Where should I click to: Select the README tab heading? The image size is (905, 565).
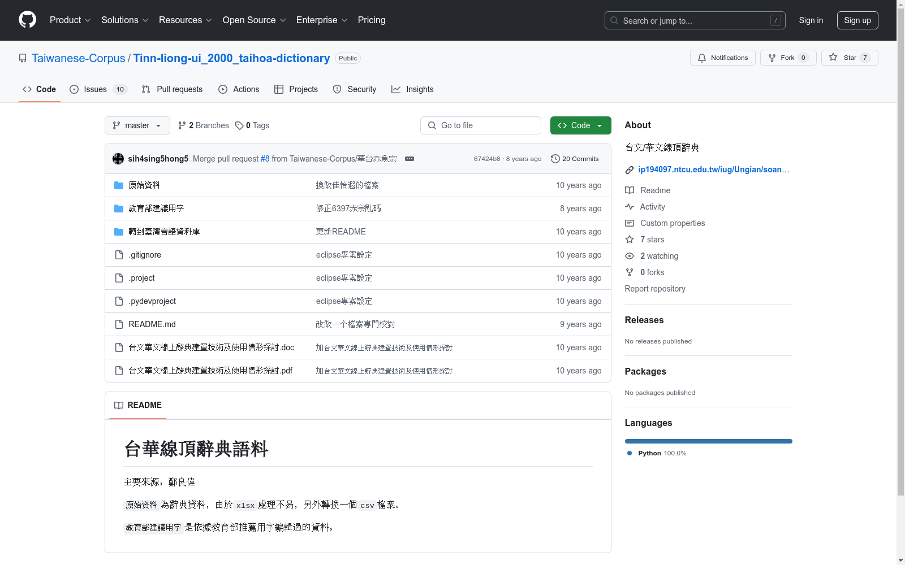(138, 405)
